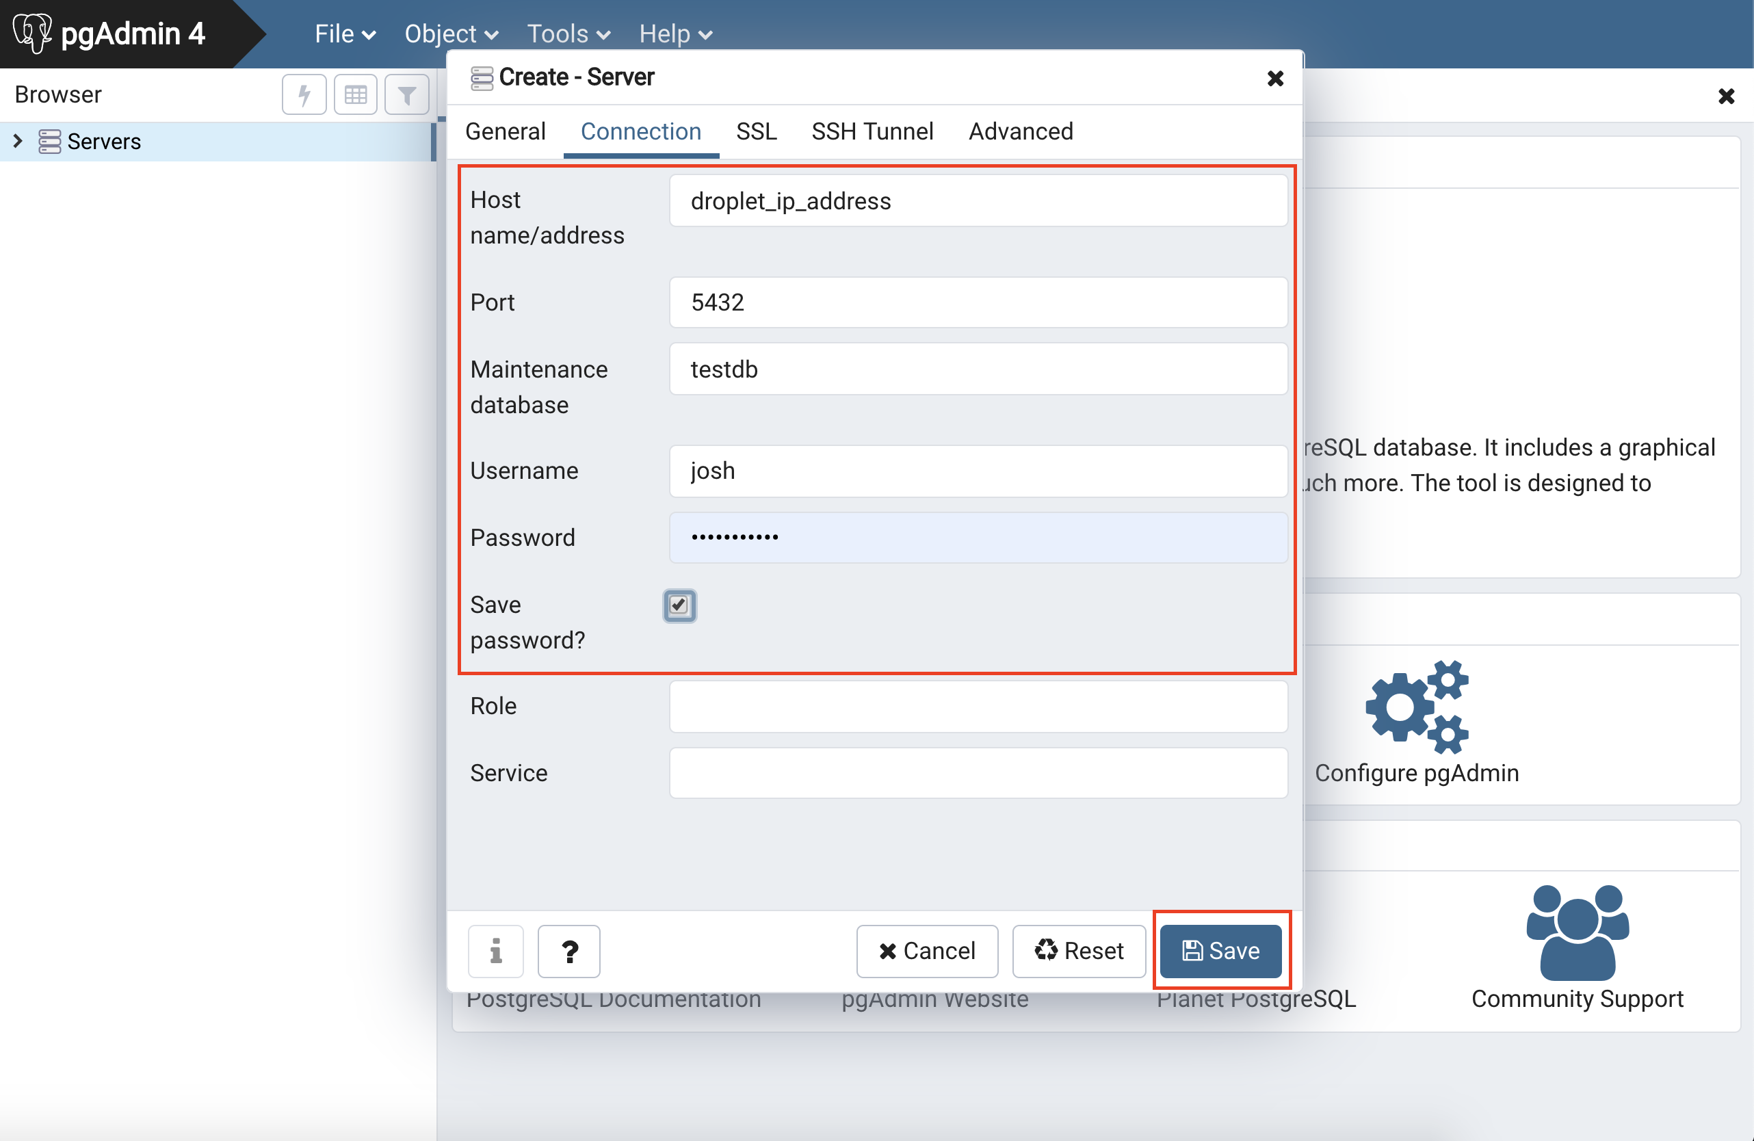This screenshot has height=1141, width=1754.
Task: Click the View Data table icon
Action: tap(355, 94)
